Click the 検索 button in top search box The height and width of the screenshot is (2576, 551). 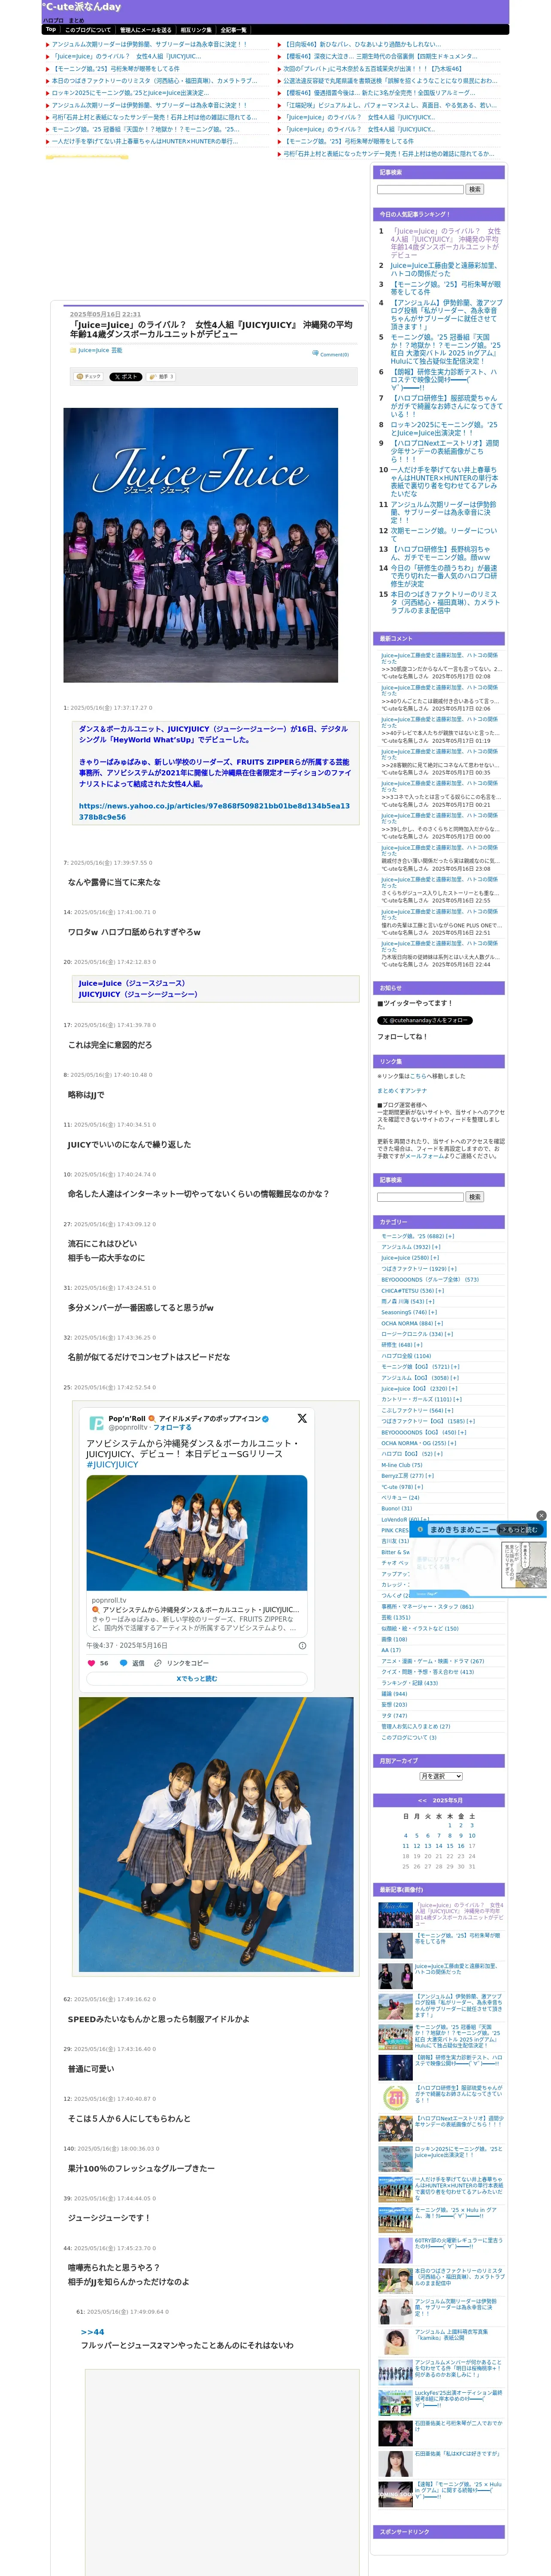tap(475, 189)
